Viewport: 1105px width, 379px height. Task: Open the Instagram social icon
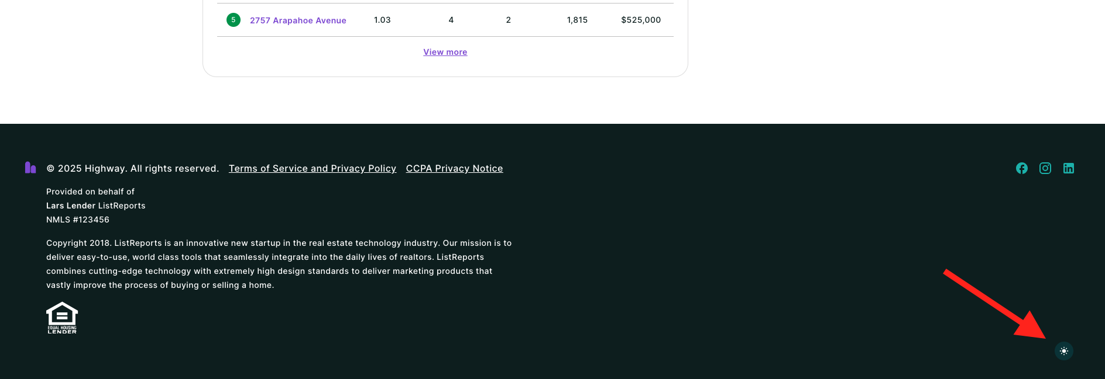pyautogui.click(x=1045, y=168)
